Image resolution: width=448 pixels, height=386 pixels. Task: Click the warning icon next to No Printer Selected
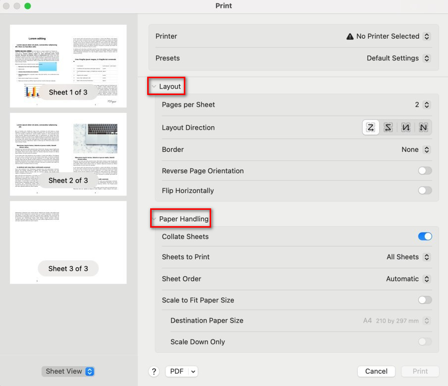(x=350, y=36)
